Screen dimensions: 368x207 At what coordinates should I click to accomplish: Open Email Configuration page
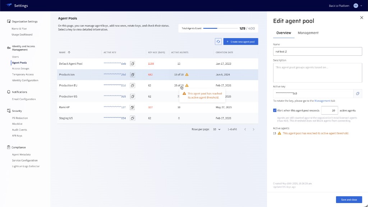point(24,99)
